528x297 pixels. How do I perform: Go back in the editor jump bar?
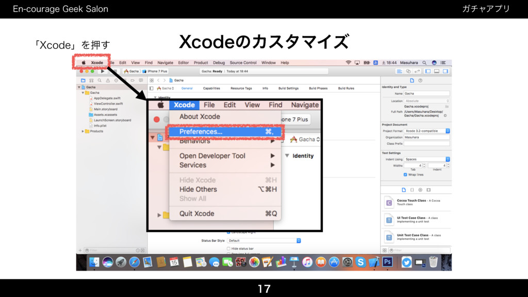pos(158,80)
